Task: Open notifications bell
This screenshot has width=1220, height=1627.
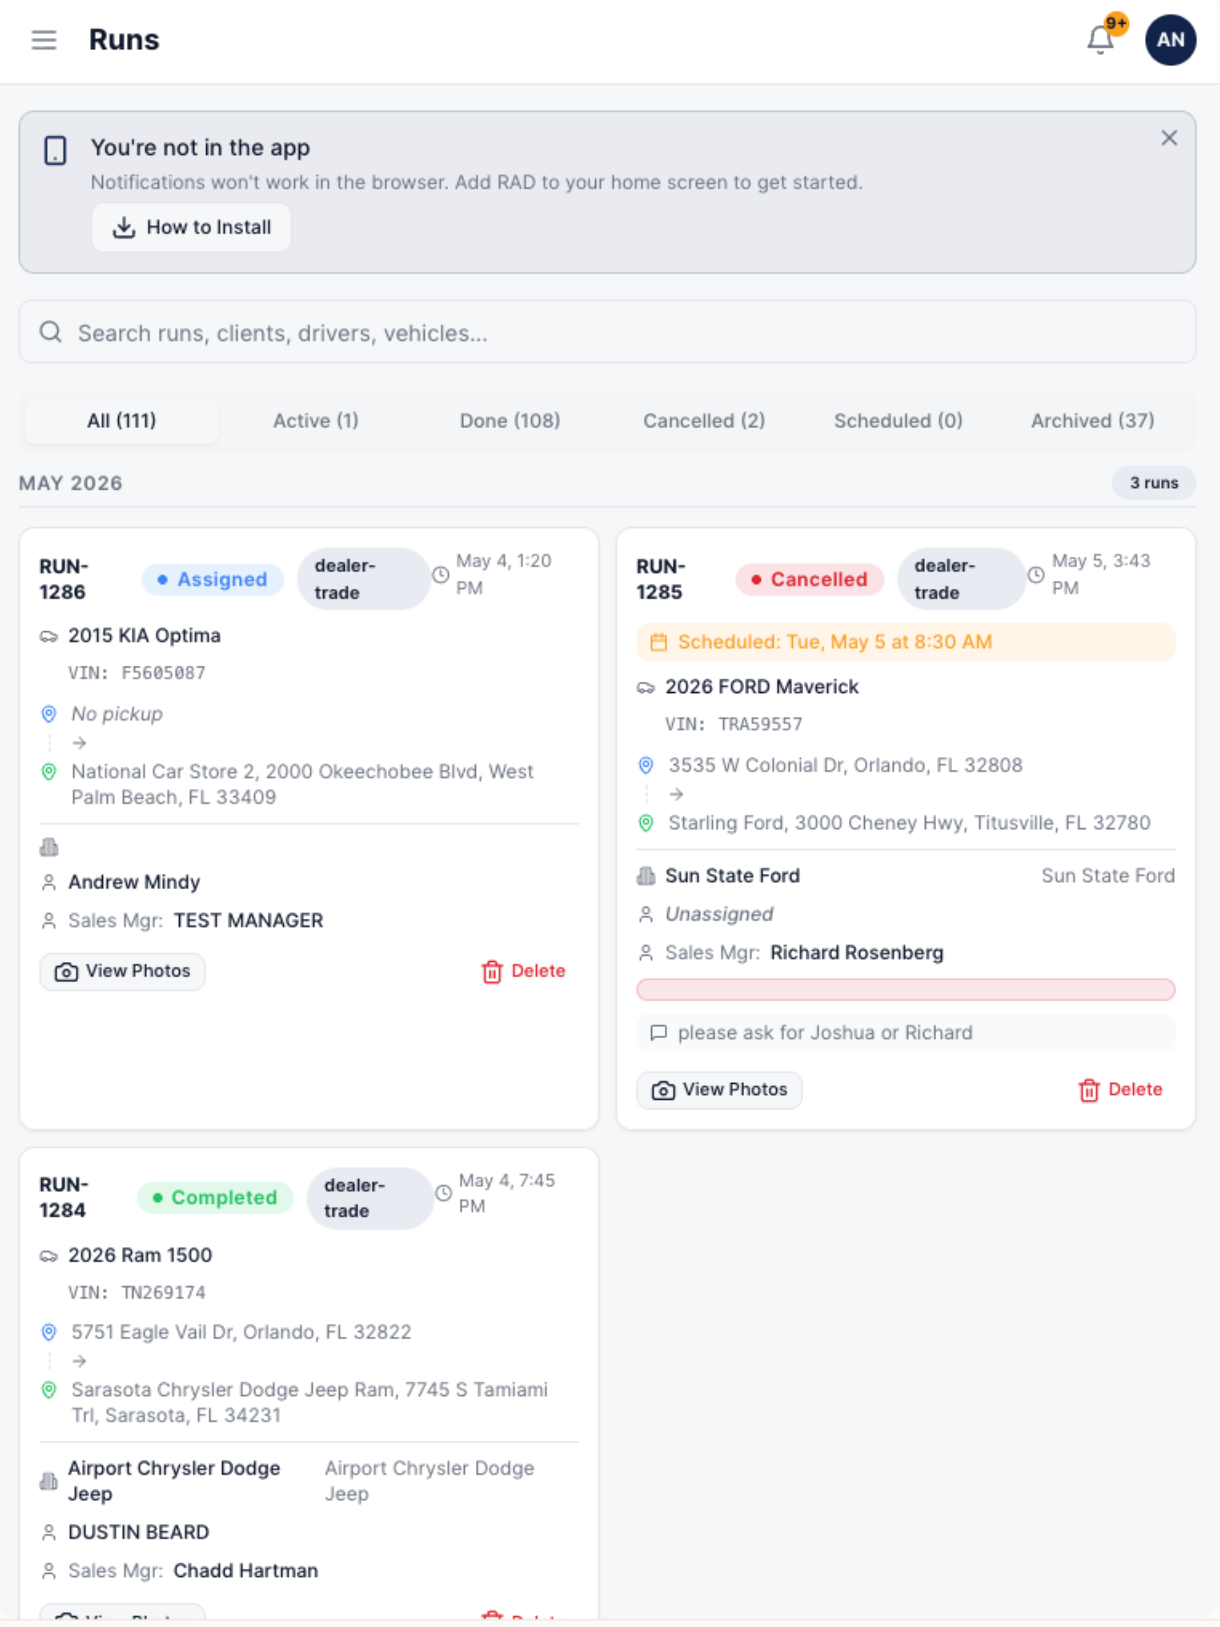Action: tap(1101, 40)
